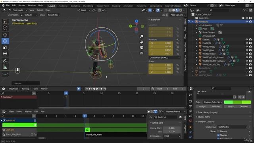Hide Wolf3D_Body in viewport
The width and height of the screenshot is (254, 143).
coord(247,46)
